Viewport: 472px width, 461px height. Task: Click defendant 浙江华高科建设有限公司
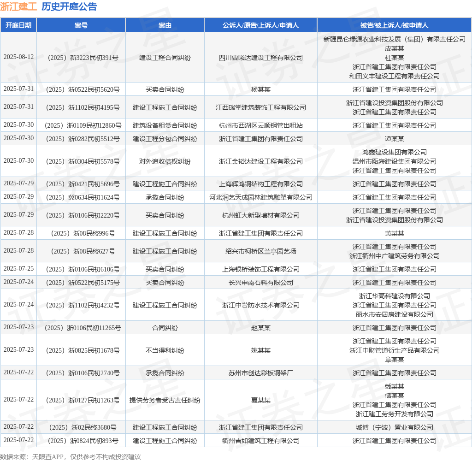pos(395,296)
